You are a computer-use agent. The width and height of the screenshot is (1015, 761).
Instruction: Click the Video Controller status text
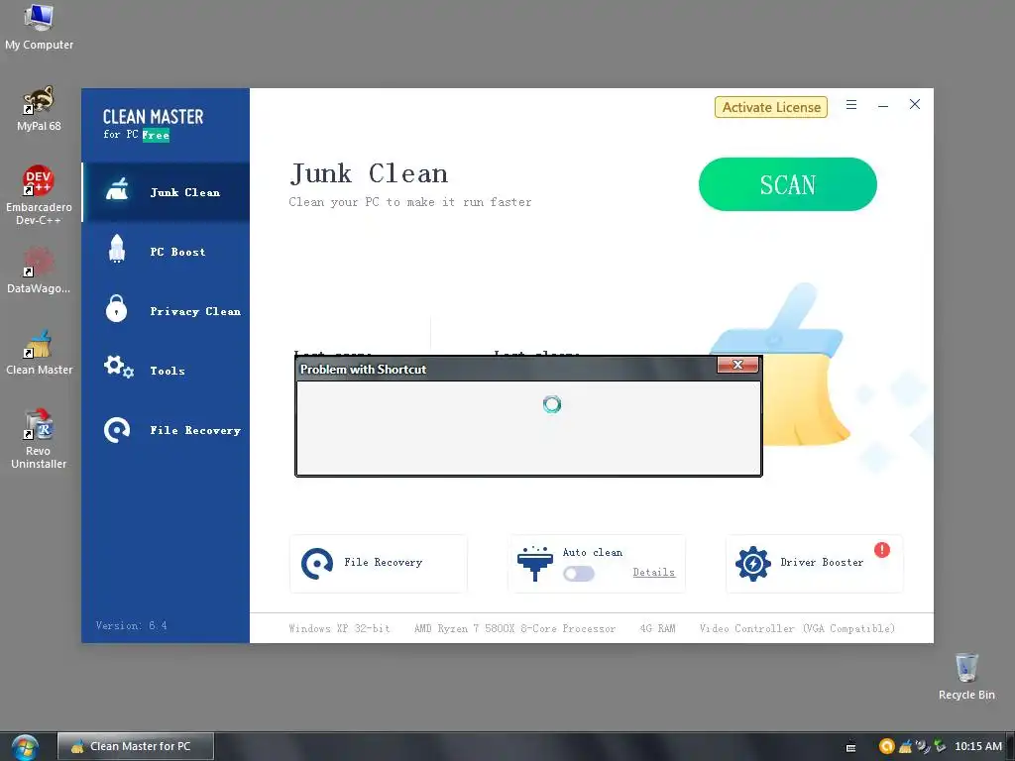click(797, 628)
